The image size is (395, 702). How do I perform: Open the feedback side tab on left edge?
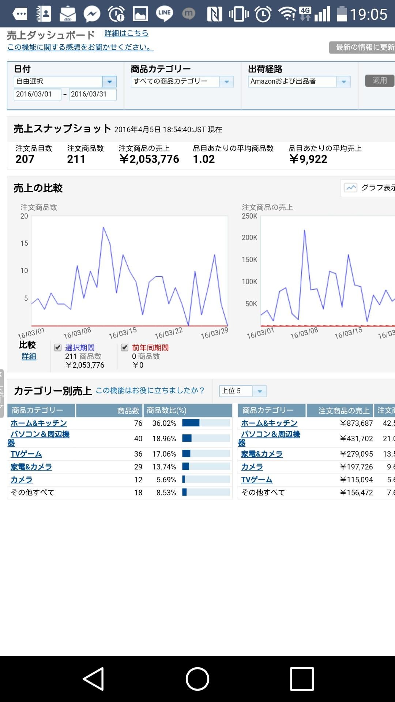[1, 393]
